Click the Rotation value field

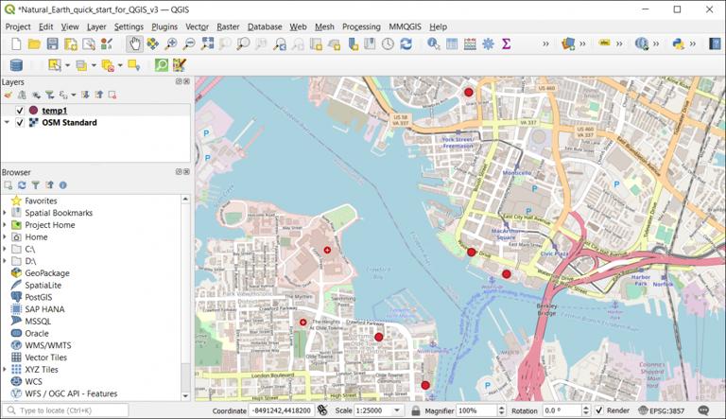click(x=562, y=410)
